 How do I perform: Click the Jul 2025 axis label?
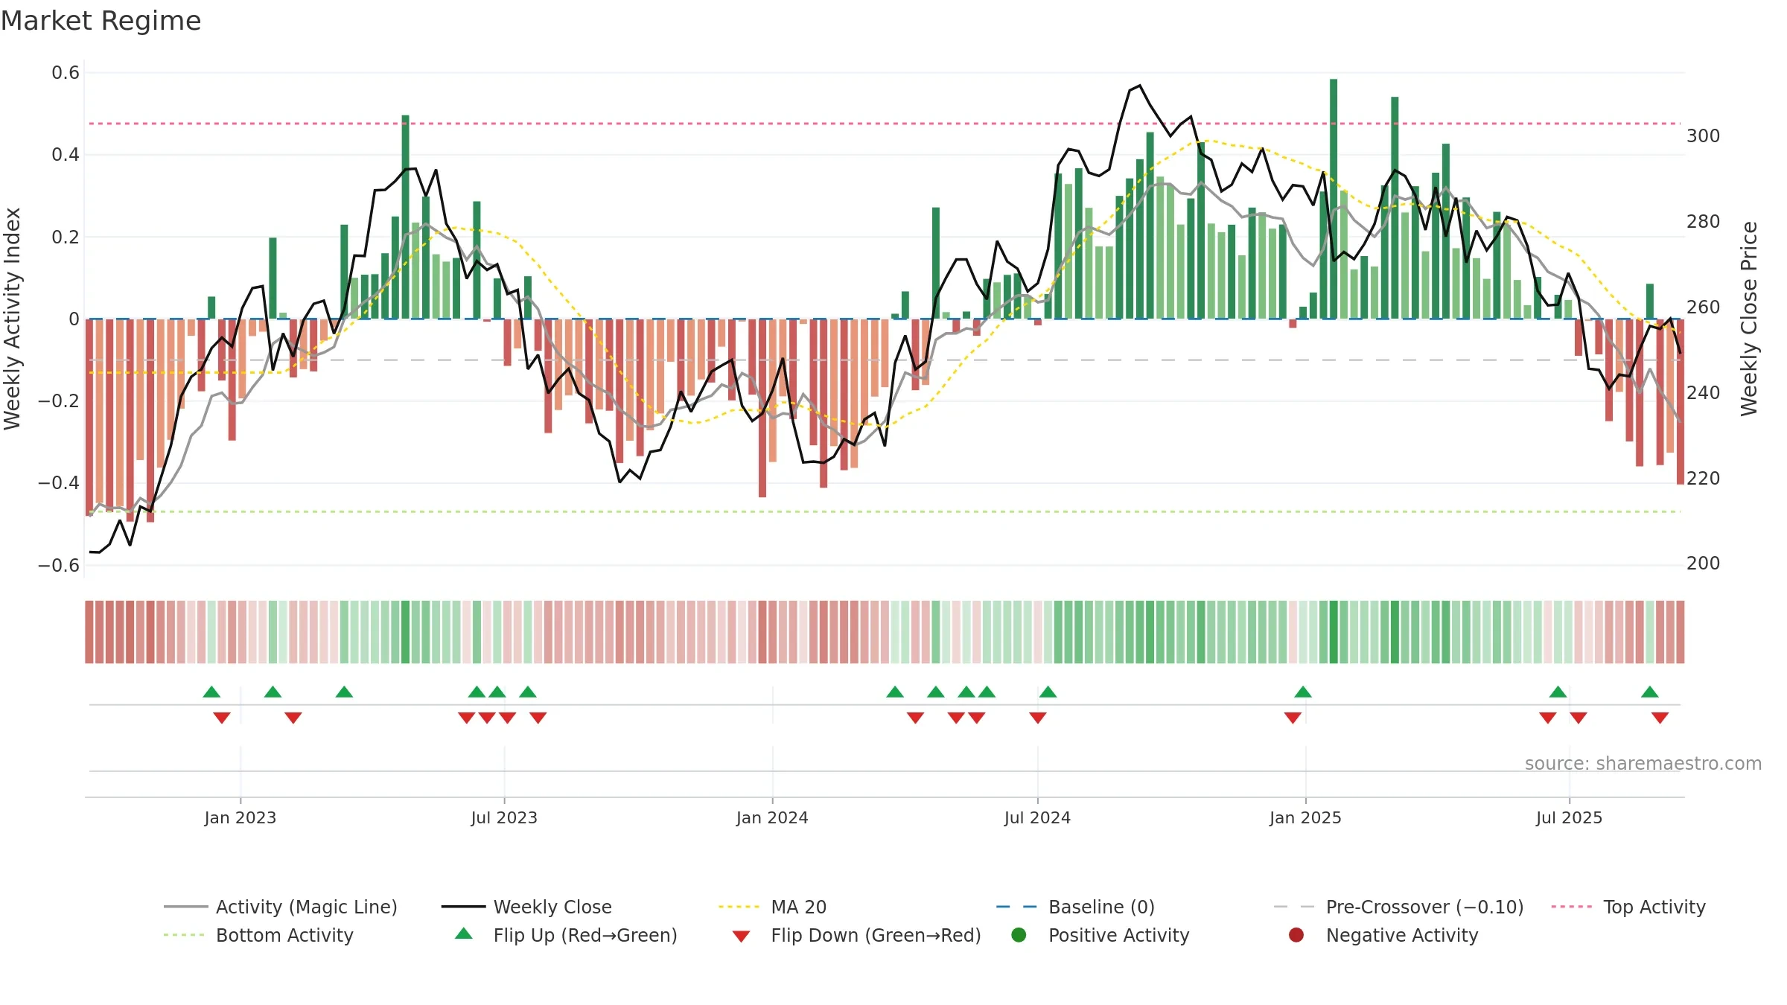tap(1569, 817)
